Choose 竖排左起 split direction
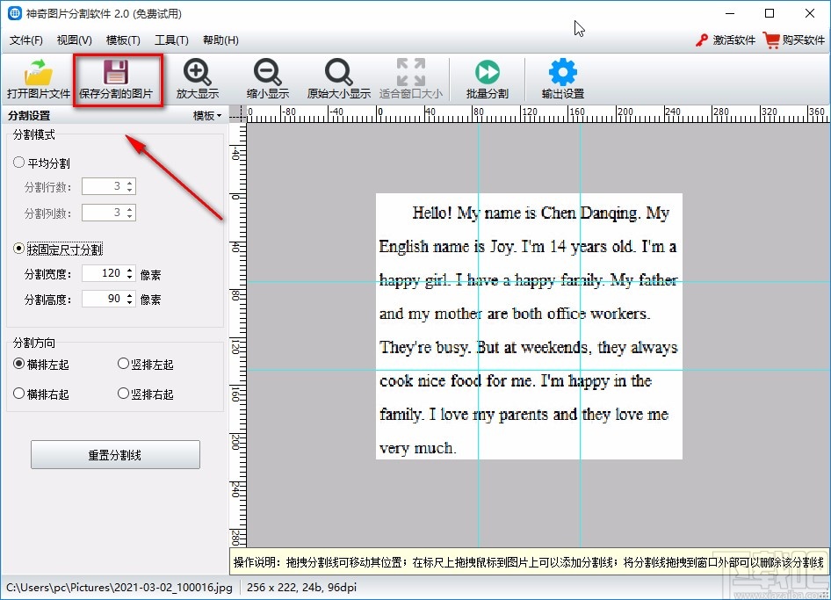The width and height of the screenshot is (831, 600). [123, 365]
